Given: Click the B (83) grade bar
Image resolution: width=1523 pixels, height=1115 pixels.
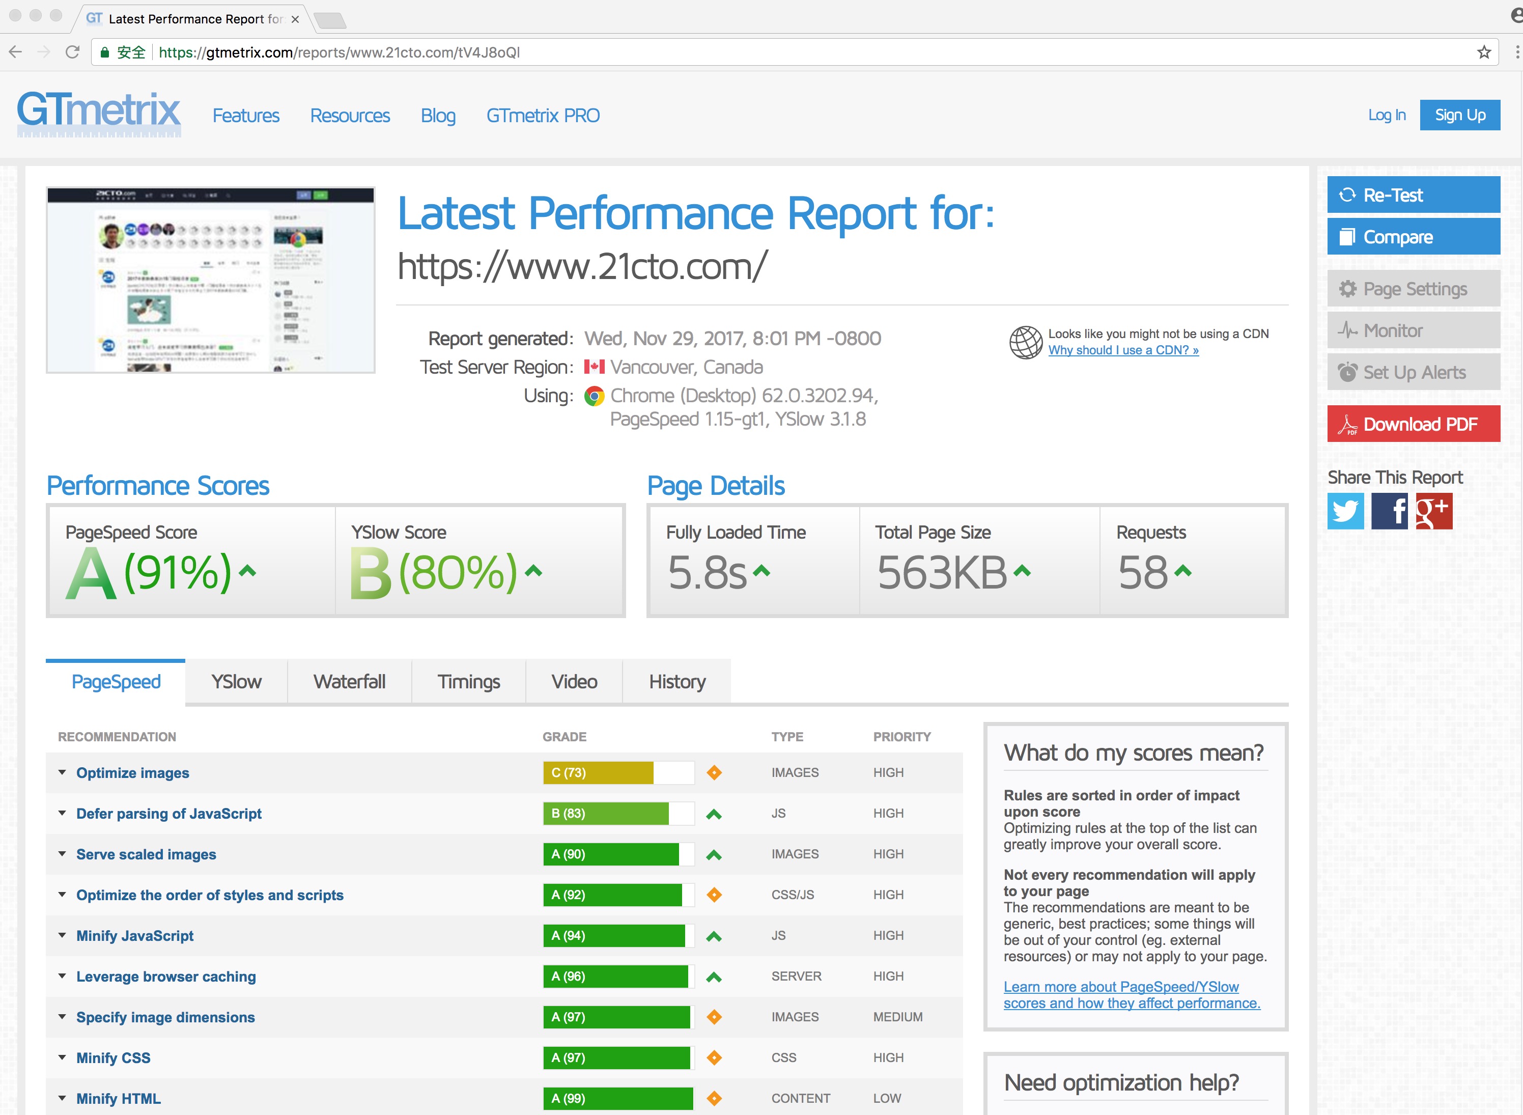Looking at the screenshot, I should (619, 813).
